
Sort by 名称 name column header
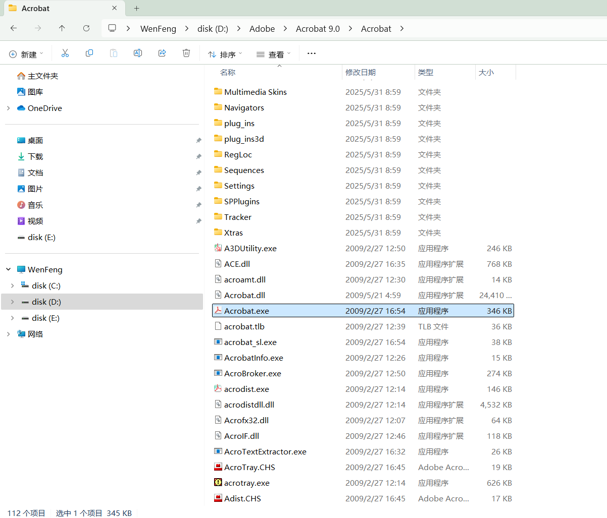pyautogui.click(x=228, y=72)
